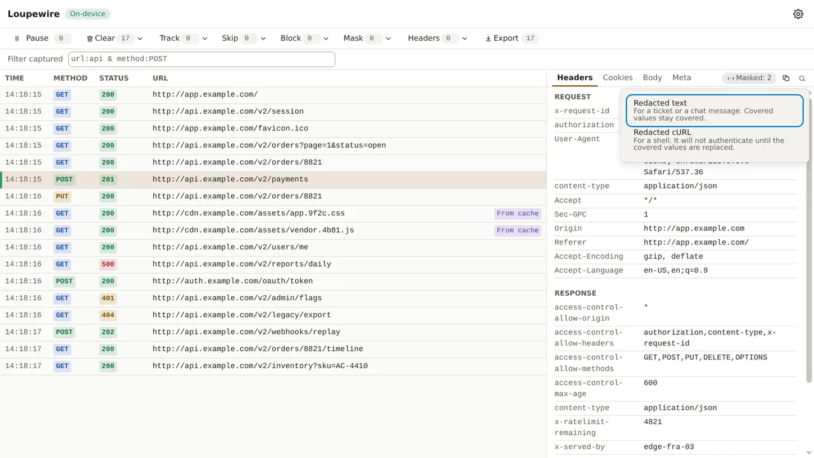Choose Redacted text copy option
This screenshot has width=814, height=458.
click(715, 111)
